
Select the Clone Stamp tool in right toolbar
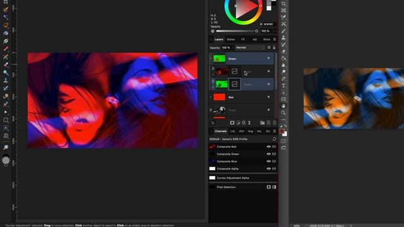(x=283, y=38)
